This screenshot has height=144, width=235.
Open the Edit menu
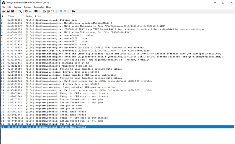point(10,7)
